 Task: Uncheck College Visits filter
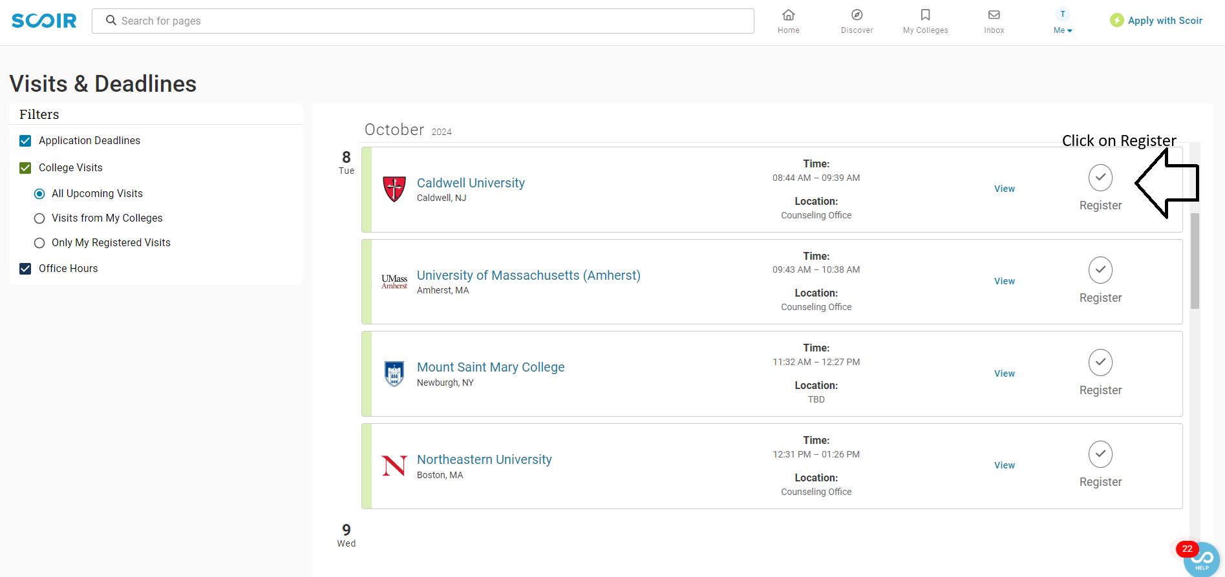click(x=25, y=168)
